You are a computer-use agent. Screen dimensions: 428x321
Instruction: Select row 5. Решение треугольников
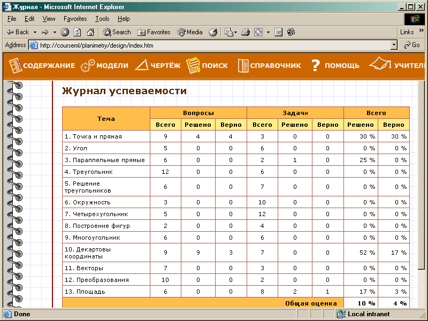(x=236, y=187)
